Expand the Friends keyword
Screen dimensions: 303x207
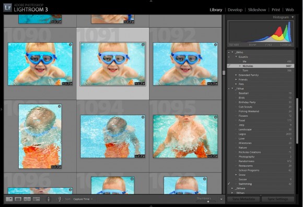coord(236,79)
